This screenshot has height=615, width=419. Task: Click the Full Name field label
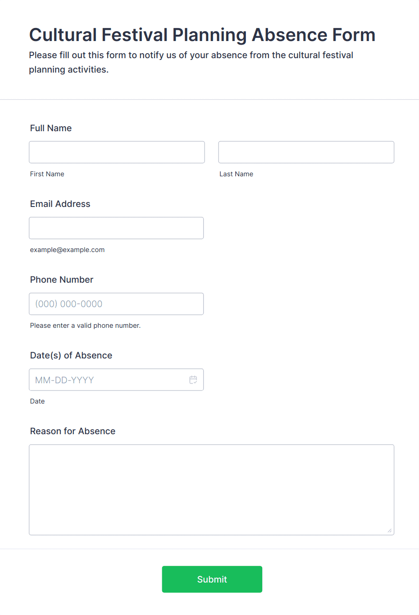click(51, 128)
